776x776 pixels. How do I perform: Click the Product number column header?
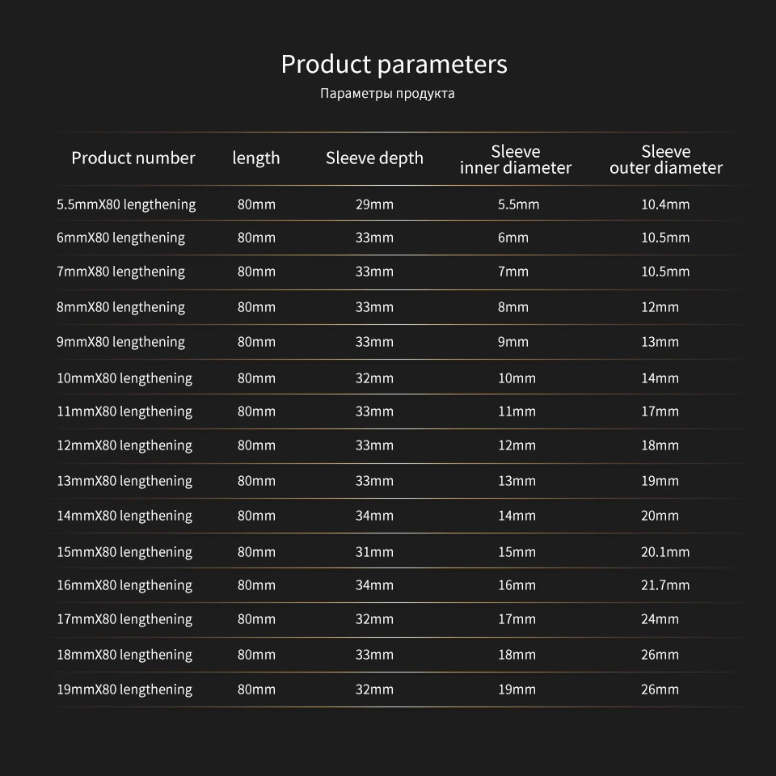tap(133, 158)
